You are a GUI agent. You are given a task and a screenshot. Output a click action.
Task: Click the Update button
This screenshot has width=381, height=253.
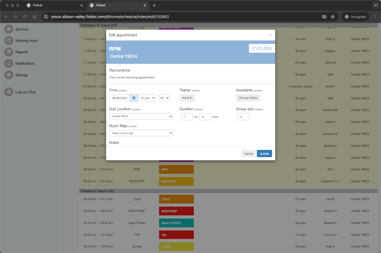tap(264, 154)
